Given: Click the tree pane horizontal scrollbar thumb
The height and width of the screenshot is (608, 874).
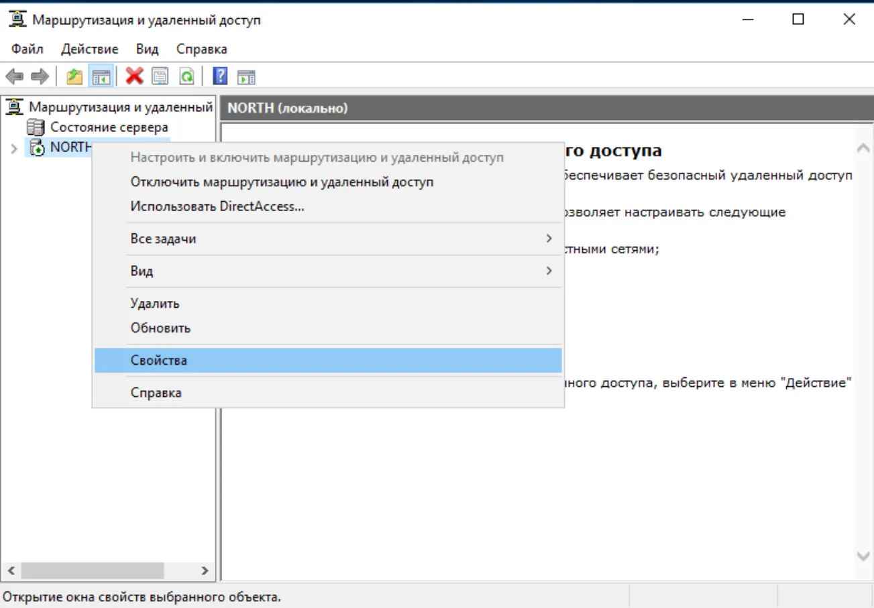Looking at the screenshot, I should (x=92, y=571).
